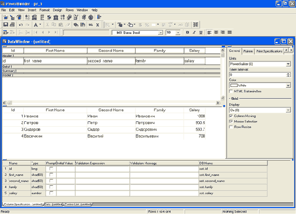Toggle Underline formatting
Screen dimensions: 296x214
(201, 32)
